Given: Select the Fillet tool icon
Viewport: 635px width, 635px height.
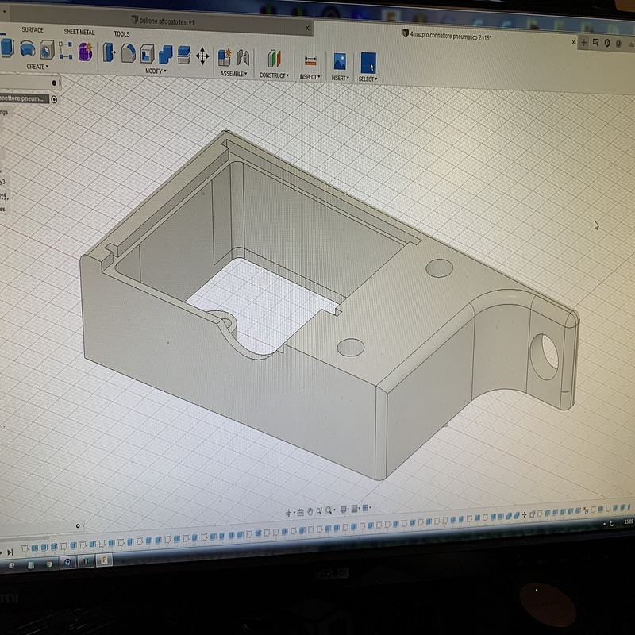Looking at the screenshot, I should (x=128, y=53).
